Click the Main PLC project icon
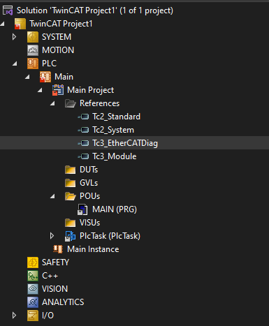 (45, 77)
